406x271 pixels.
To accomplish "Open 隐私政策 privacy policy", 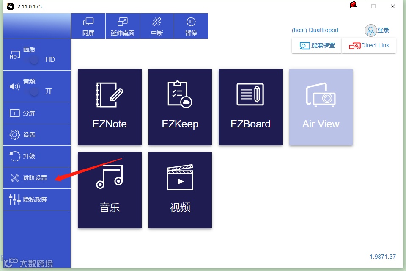I will (37, 199).
